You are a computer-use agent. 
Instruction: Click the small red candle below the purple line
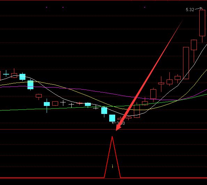tap(39, 96)
